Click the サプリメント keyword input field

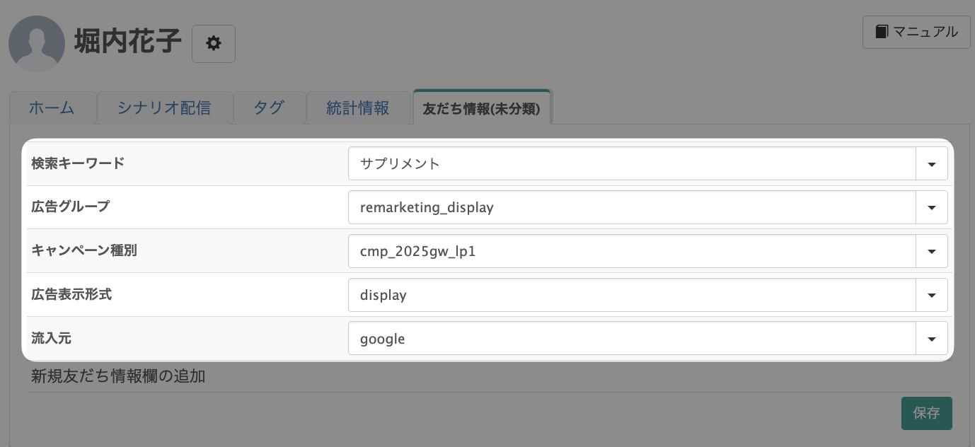click(x=632, y=164)
